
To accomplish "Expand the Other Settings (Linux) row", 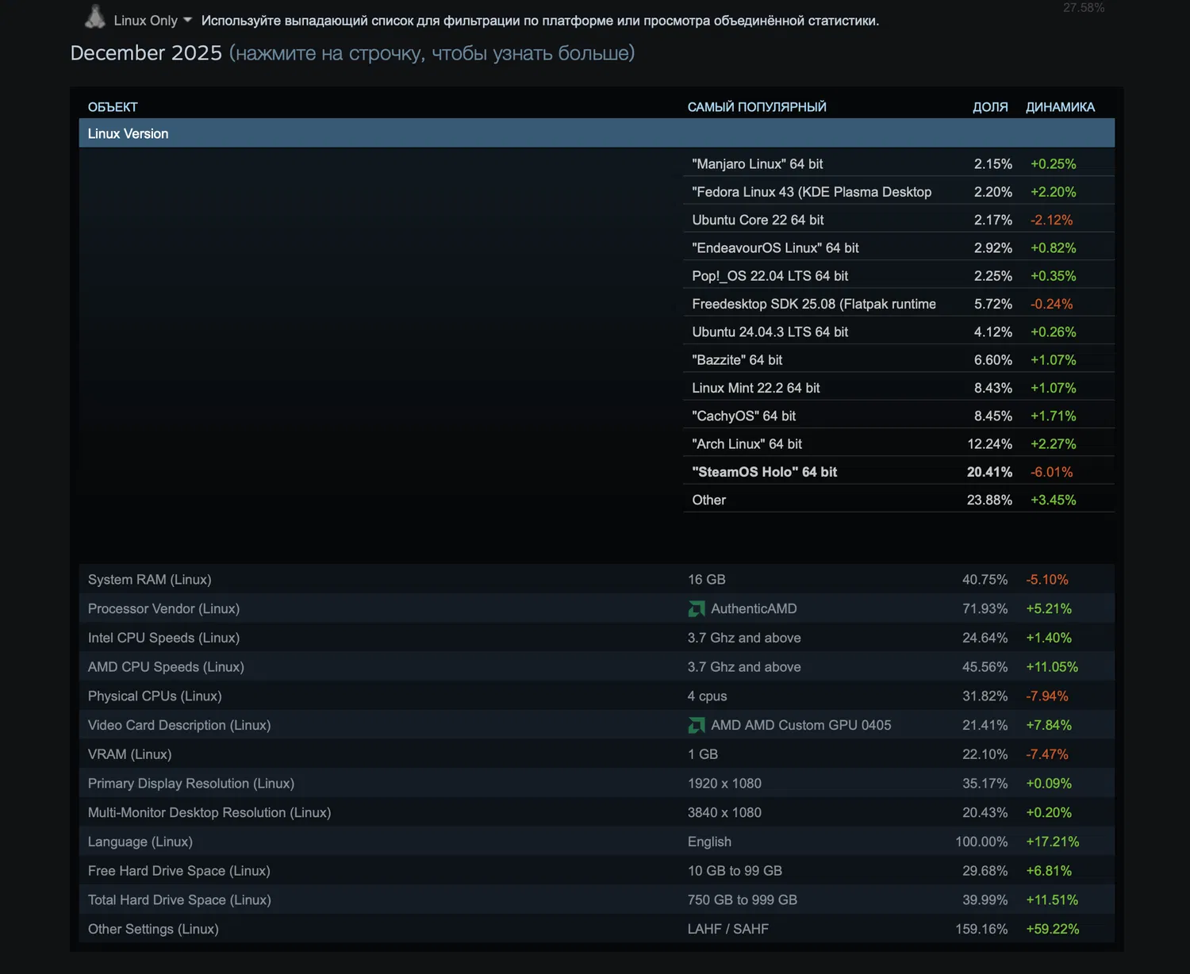I will 597,929.
